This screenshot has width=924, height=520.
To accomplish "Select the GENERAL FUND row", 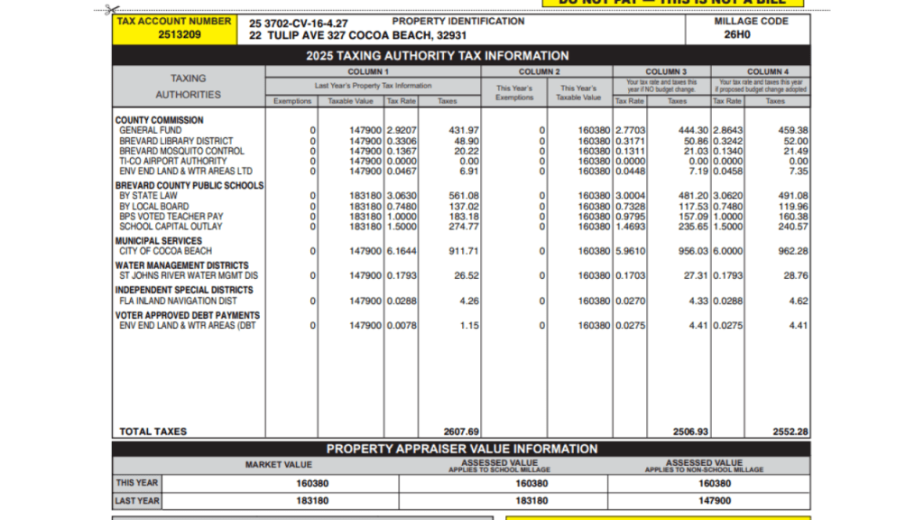I will point(149,129).
